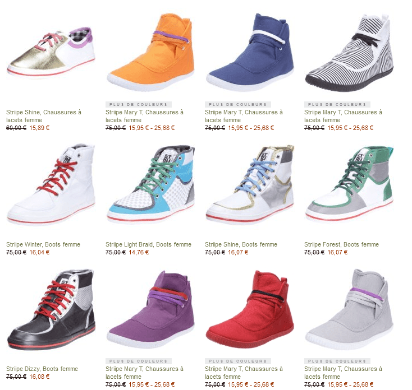This screenshot has height=390, width=412.
Task: Follow the Striipe Shine, Boots femme title link
Action: (x=241, y=244)
